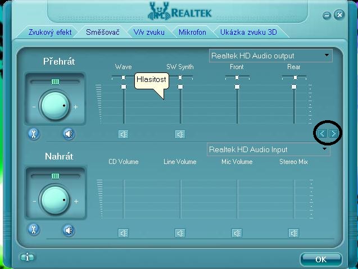Click the SW Synth channel label
Viewport: 358px width, 269px height.
pyautogui.click(x=180, y=67)
